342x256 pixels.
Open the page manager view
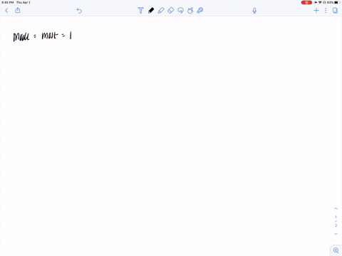tap(335, 11)
